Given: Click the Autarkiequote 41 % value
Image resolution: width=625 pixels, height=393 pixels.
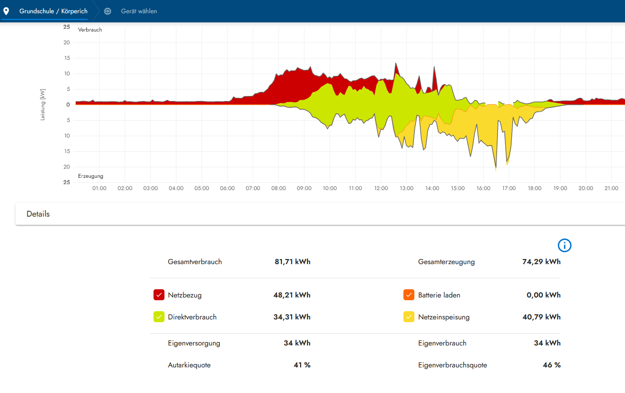Looking at the screenshot, I should point(302,365).
